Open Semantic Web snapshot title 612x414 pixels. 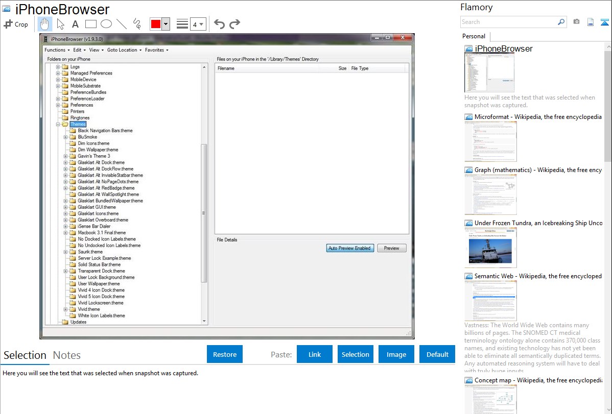pyautogui.click(x=538, y=276)
